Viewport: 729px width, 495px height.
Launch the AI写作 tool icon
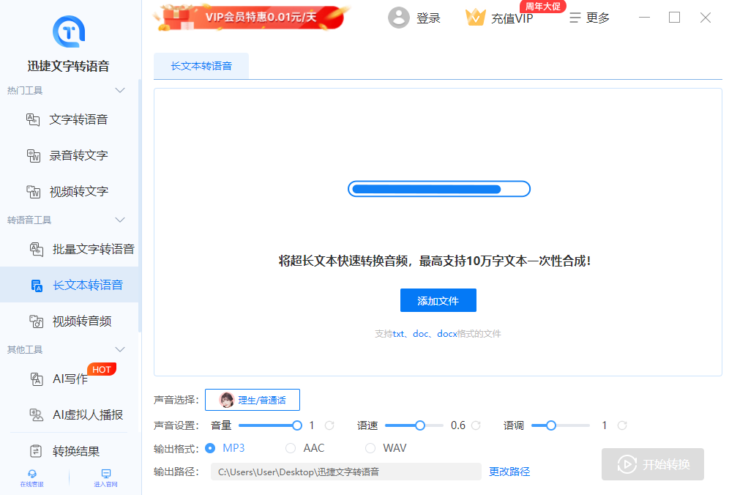click(x=37, y=379)
